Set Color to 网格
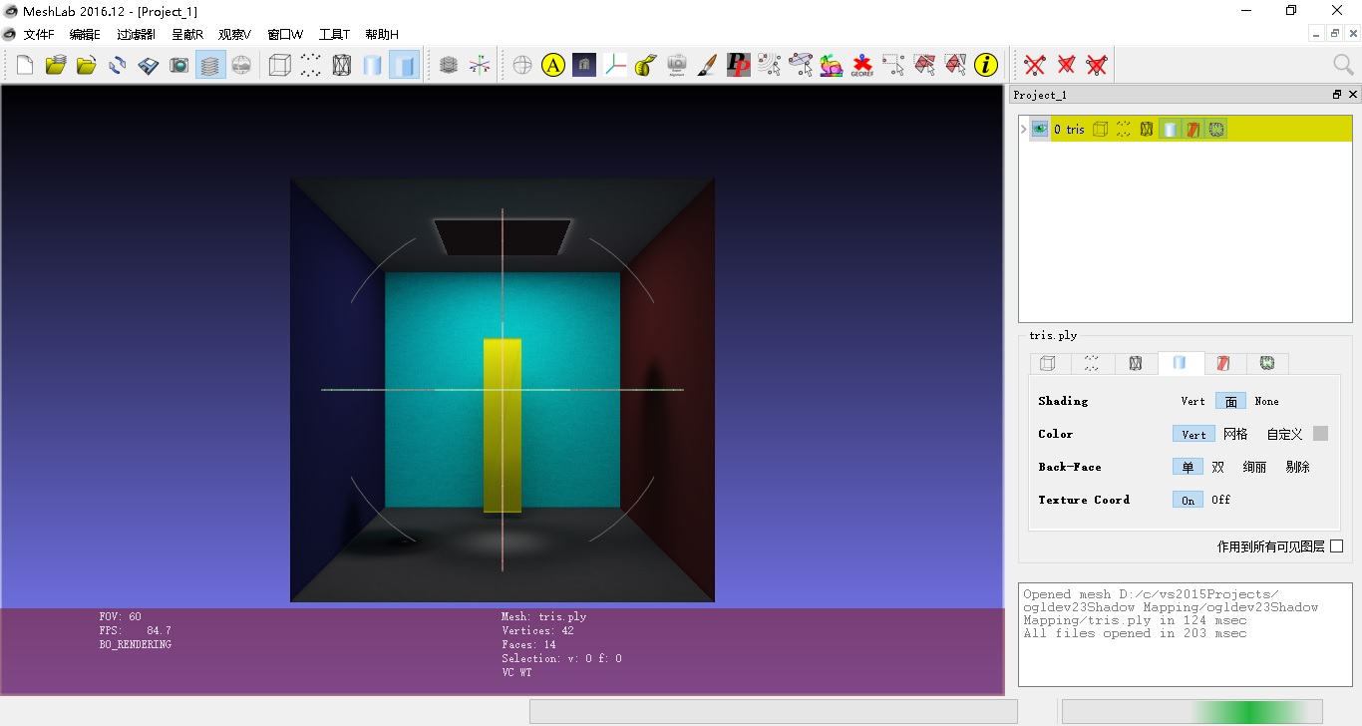 pyautogui.click(x=1235, y=434)
